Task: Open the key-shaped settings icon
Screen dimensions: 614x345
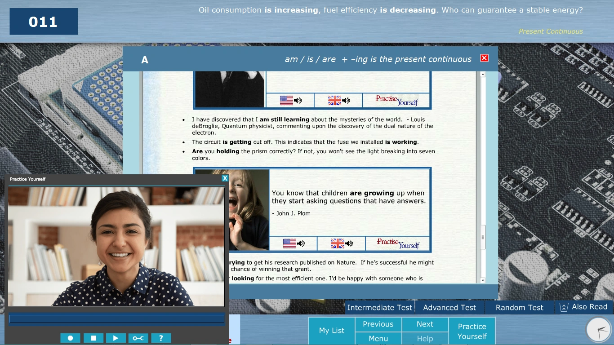Action: [x=138, y=338]
